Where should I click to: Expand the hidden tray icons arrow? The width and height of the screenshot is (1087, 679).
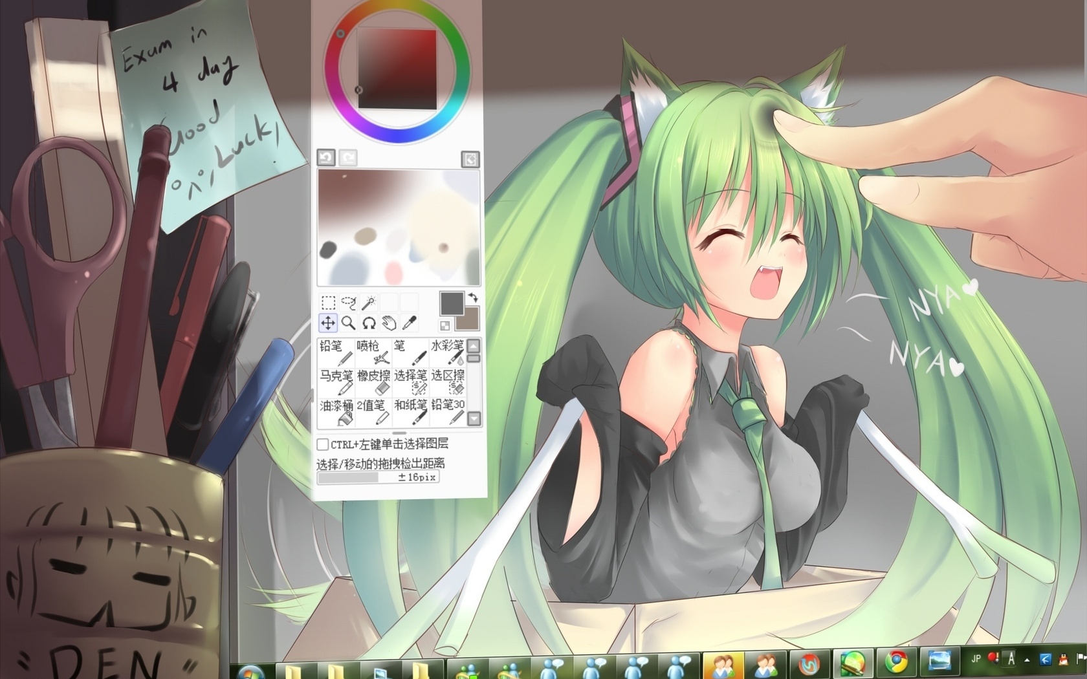point(1027,660)
